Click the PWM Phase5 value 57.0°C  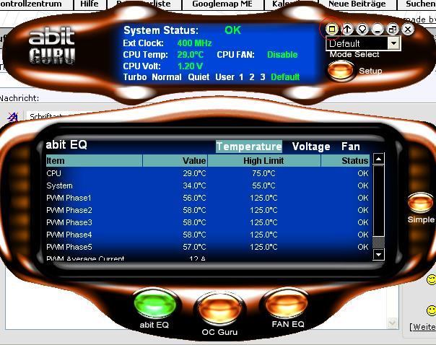[194, 247]
